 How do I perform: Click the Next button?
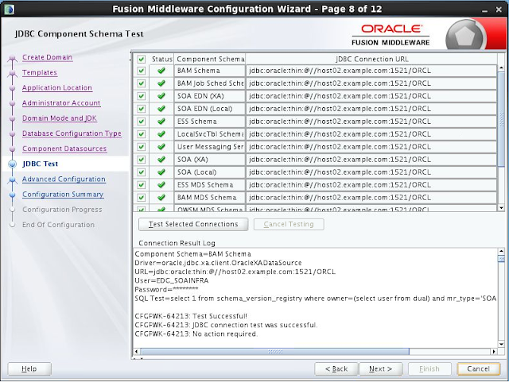(381, 369)
